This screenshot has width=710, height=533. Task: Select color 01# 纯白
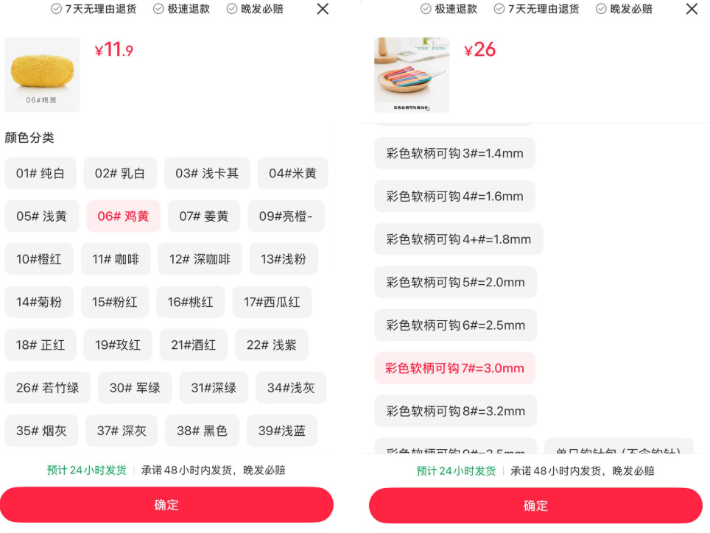(x=41, y=173)
